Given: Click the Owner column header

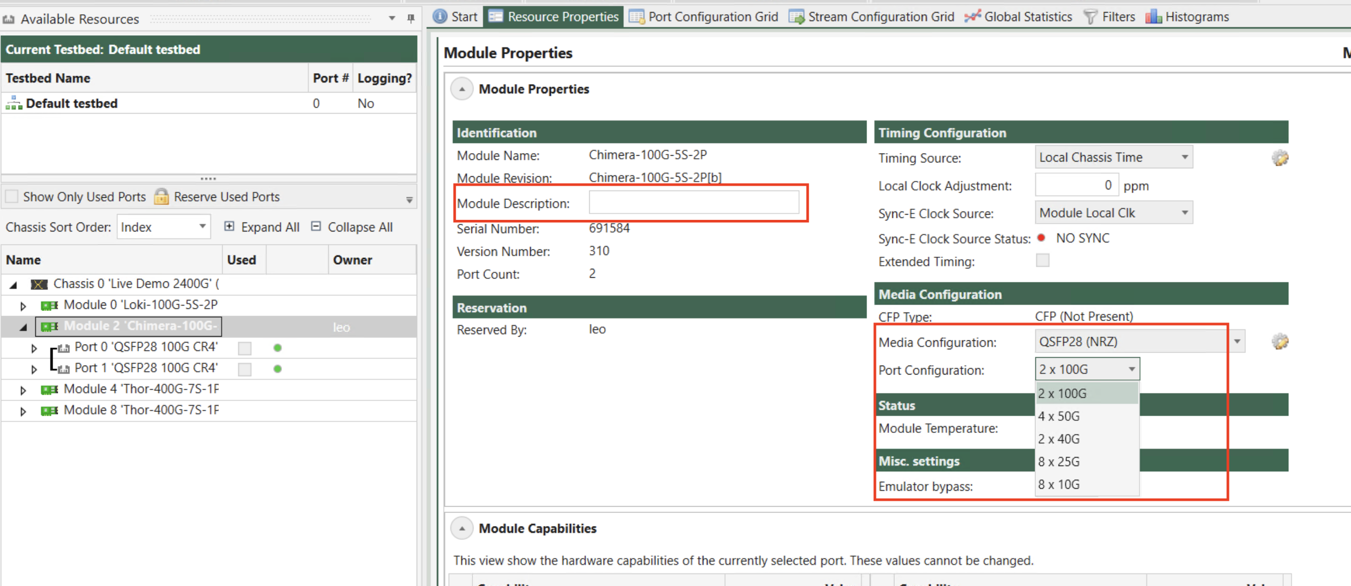Looking at the screenshot, I should 372,260.
